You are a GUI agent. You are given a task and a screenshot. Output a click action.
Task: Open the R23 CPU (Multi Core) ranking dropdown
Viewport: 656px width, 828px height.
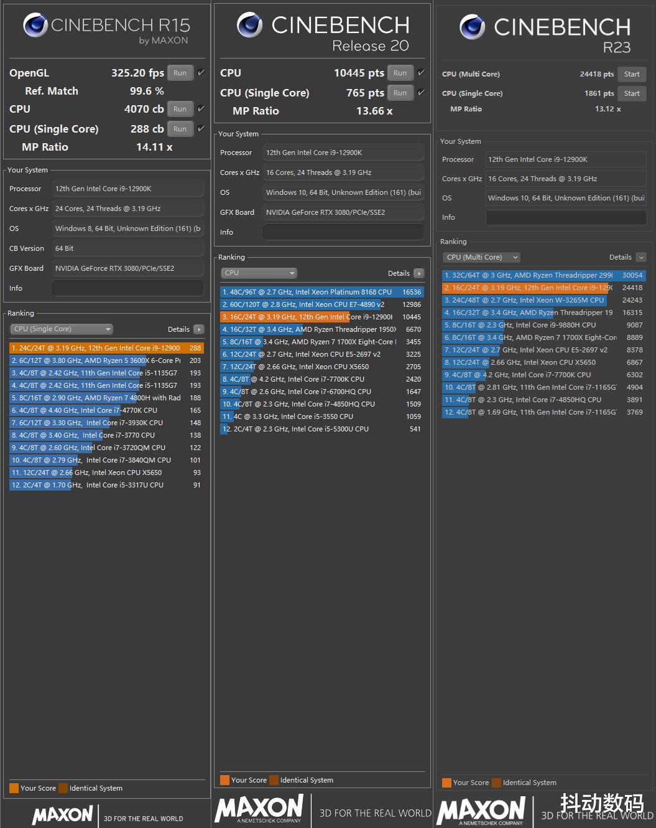(x=481, y=257)
